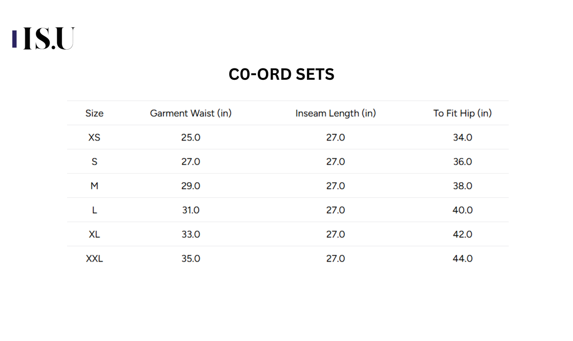Select the XS size row label
The width and height of the screenshot is (573, 341).
pyautogui.click(x=95, y=137)
